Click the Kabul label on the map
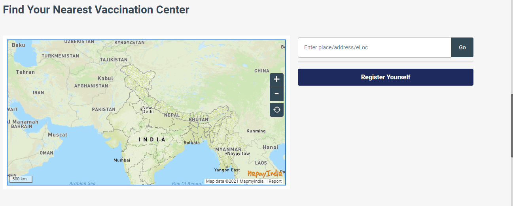 (105, 79)
